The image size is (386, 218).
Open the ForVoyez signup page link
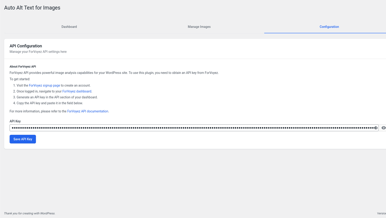(x=44, y=85)
